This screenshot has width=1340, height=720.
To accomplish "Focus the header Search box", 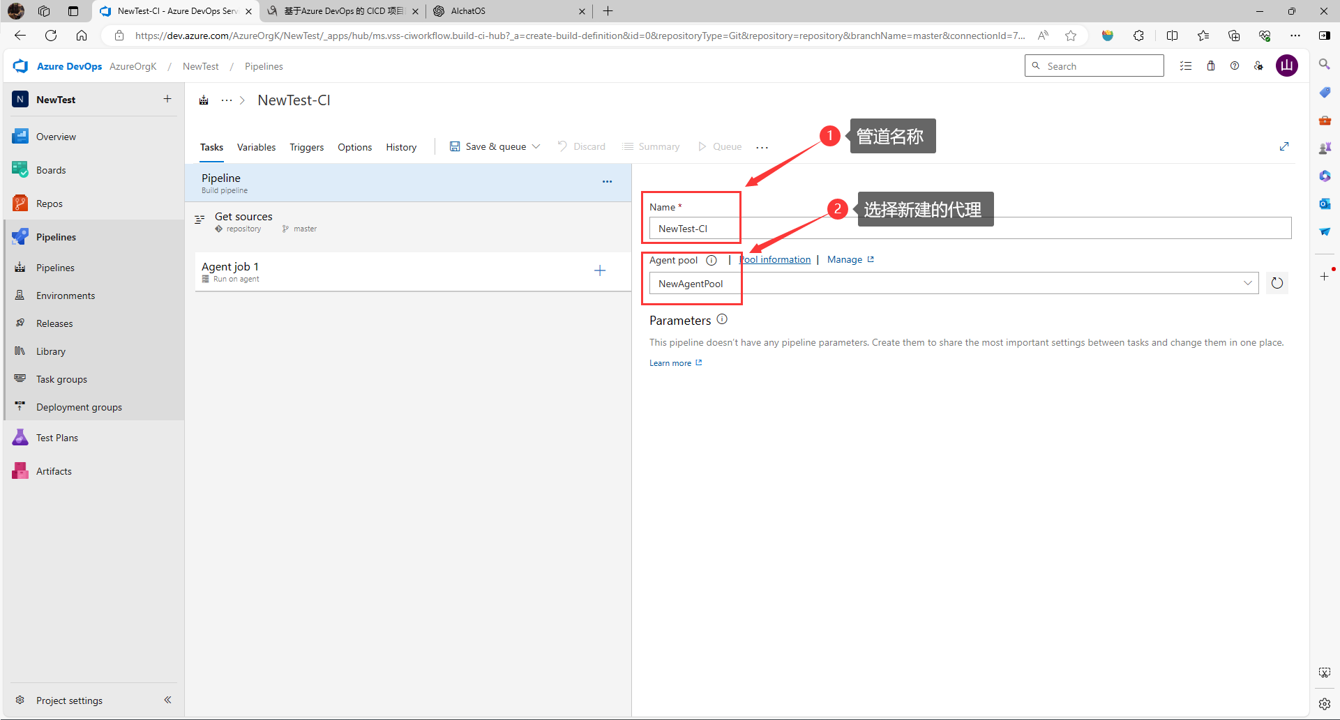I will [x=1094, y=66].
